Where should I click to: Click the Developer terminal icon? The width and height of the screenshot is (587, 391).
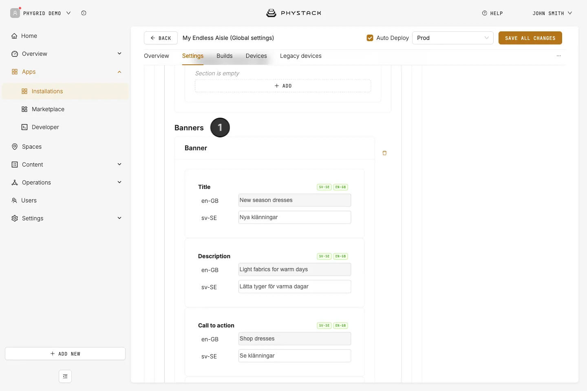pos(24,127)
